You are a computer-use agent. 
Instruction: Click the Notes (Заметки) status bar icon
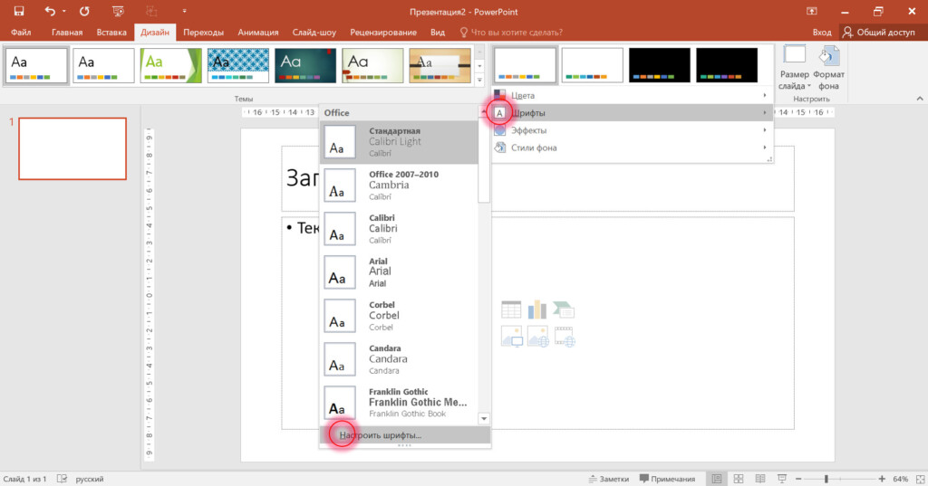(x=608, y=478)
